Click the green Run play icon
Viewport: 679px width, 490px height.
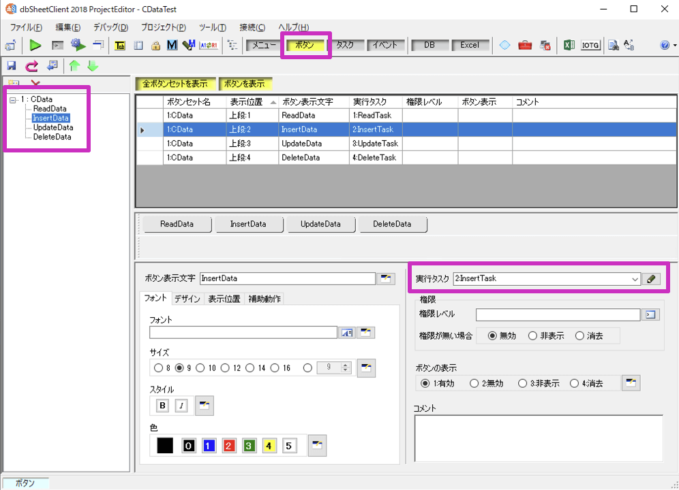[x=35, y=46]
